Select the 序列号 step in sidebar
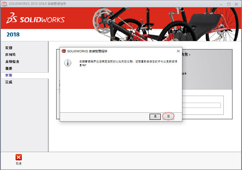This screenshot has width=242, height=170. pyautogui.click(x=10, y=55)
